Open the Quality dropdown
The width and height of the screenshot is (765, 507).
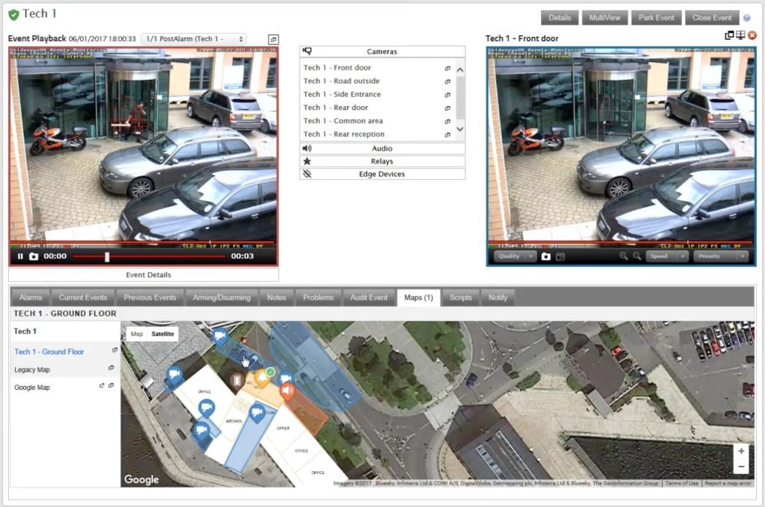515,256
